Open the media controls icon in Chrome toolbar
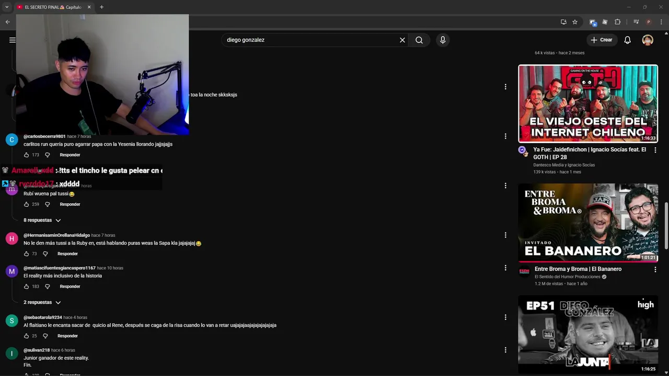 point(636,22)
